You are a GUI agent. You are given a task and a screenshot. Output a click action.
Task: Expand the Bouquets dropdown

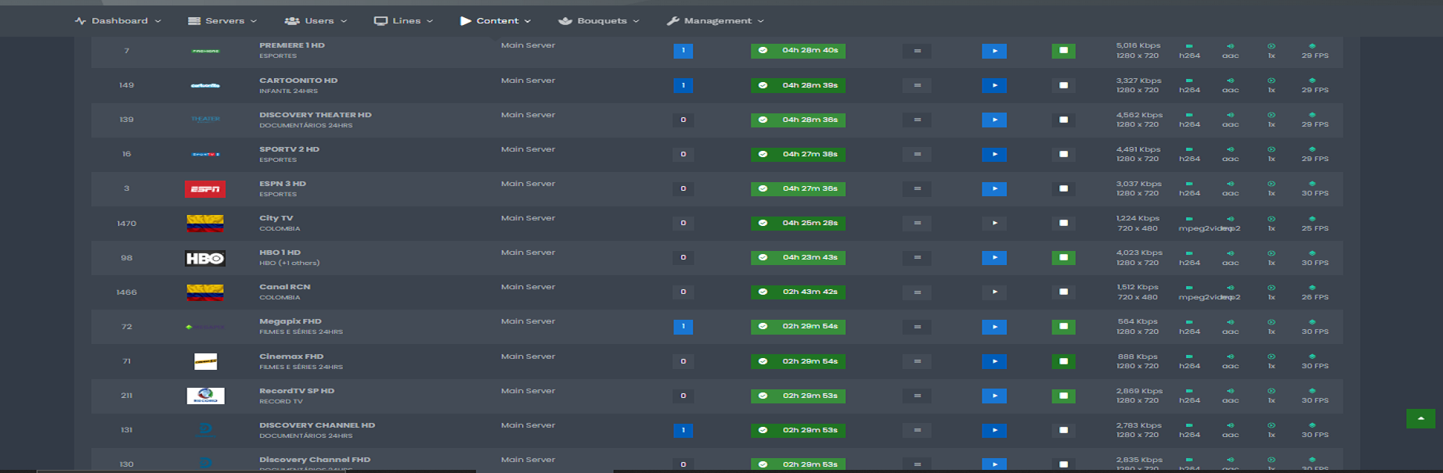pos(599,21)
